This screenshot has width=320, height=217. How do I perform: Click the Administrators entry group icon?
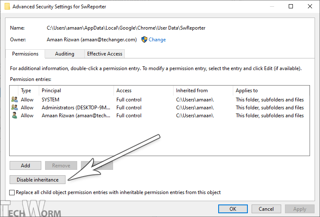pyautogui.click(x=15, y=108)
